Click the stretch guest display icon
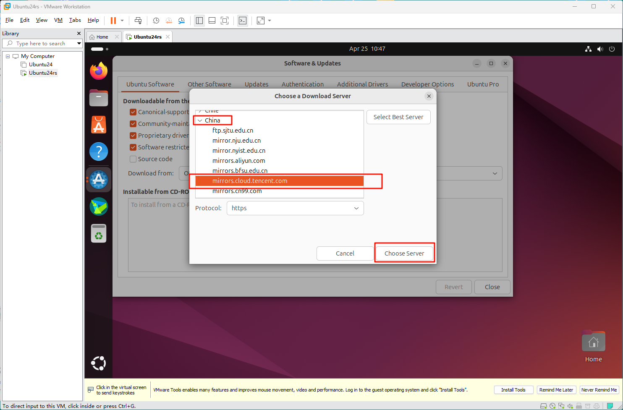This screenshot has height=410, width=623. pos(261,20)
